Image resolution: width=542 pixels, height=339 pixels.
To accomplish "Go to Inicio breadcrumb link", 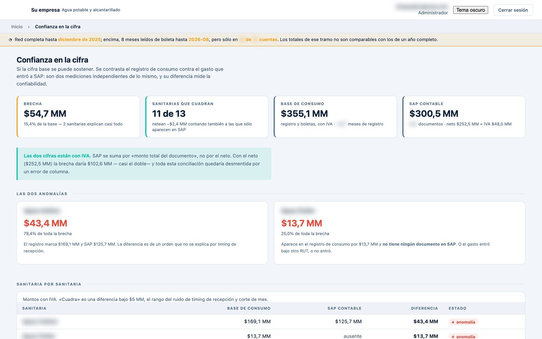I will 17,27.
